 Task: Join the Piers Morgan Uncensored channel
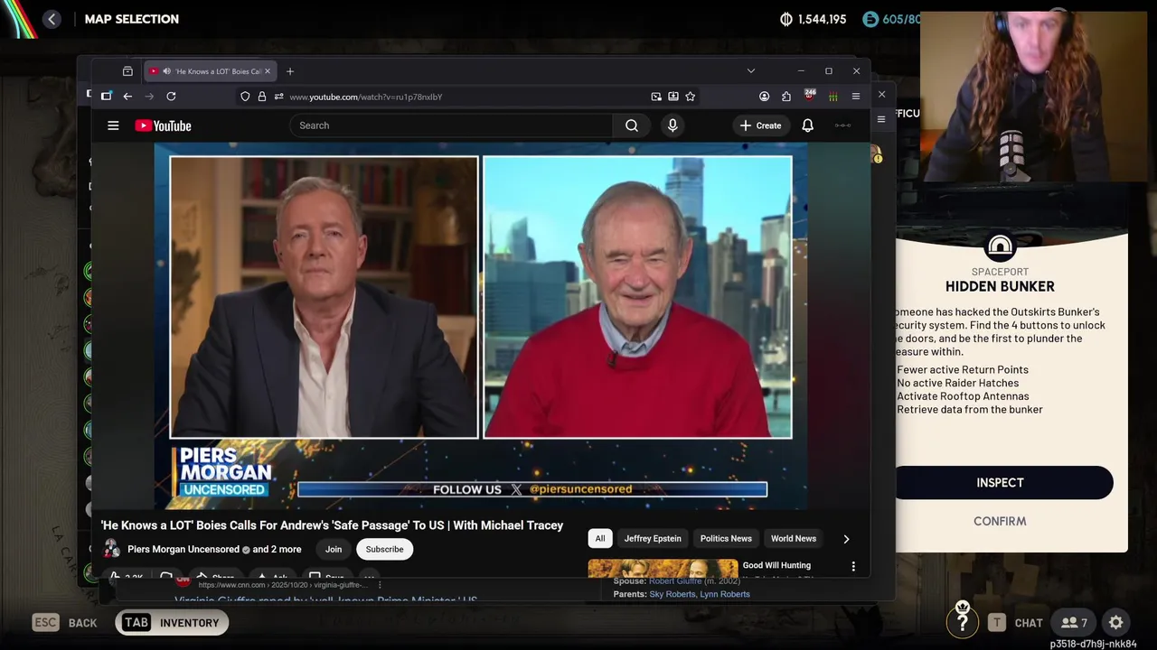tap(334, 549)
